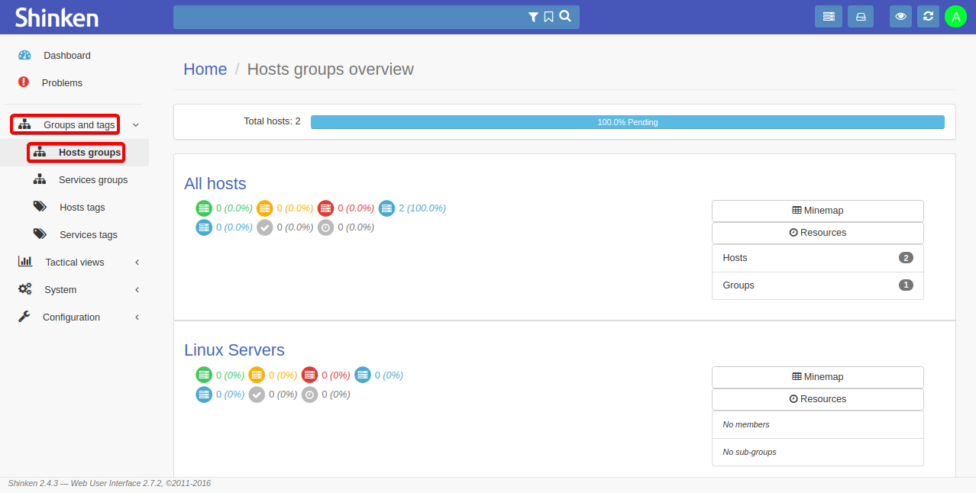Open the bookmarks icon in the search bar
The width and height of the screenshot is (976, 493).
click(x=548, y=17)
